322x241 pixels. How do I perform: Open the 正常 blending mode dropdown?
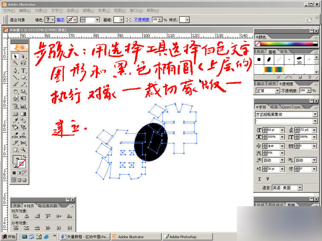[277, 91]
